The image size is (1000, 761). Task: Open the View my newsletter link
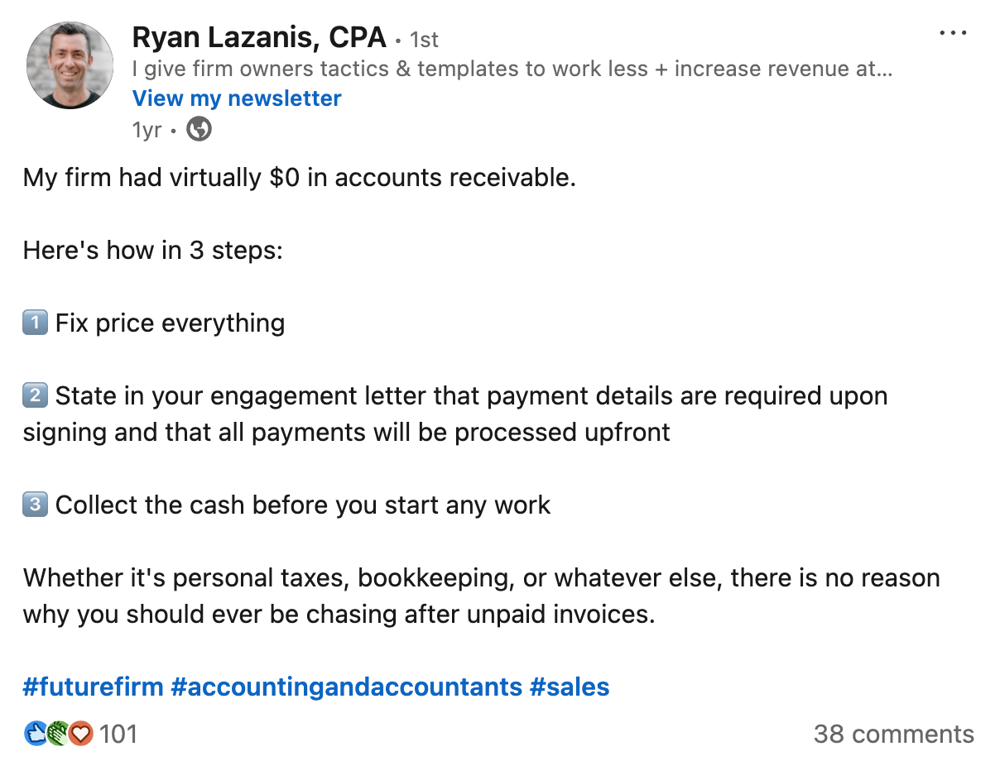click(x=236, y=98)
